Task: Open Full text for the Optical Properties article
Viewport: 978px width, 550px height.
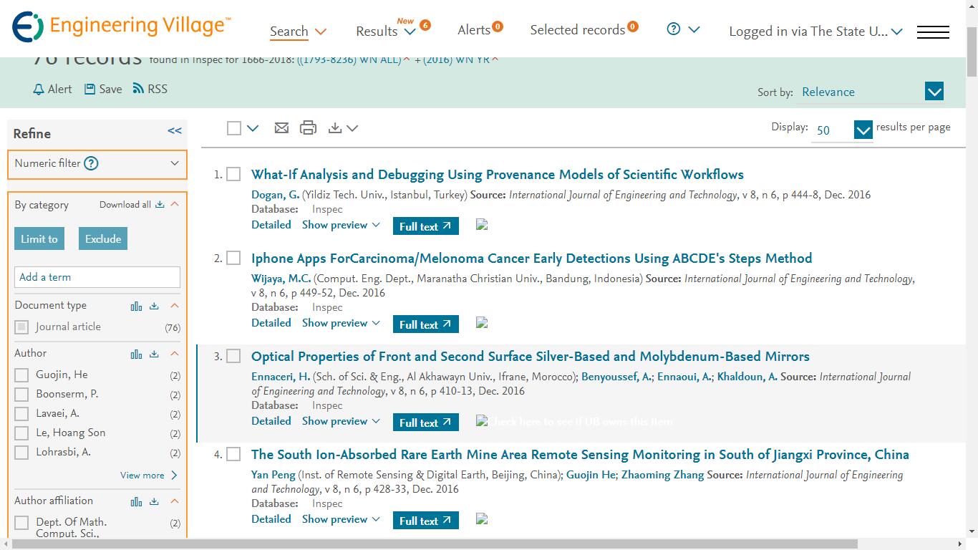Action: click(425, 422)
